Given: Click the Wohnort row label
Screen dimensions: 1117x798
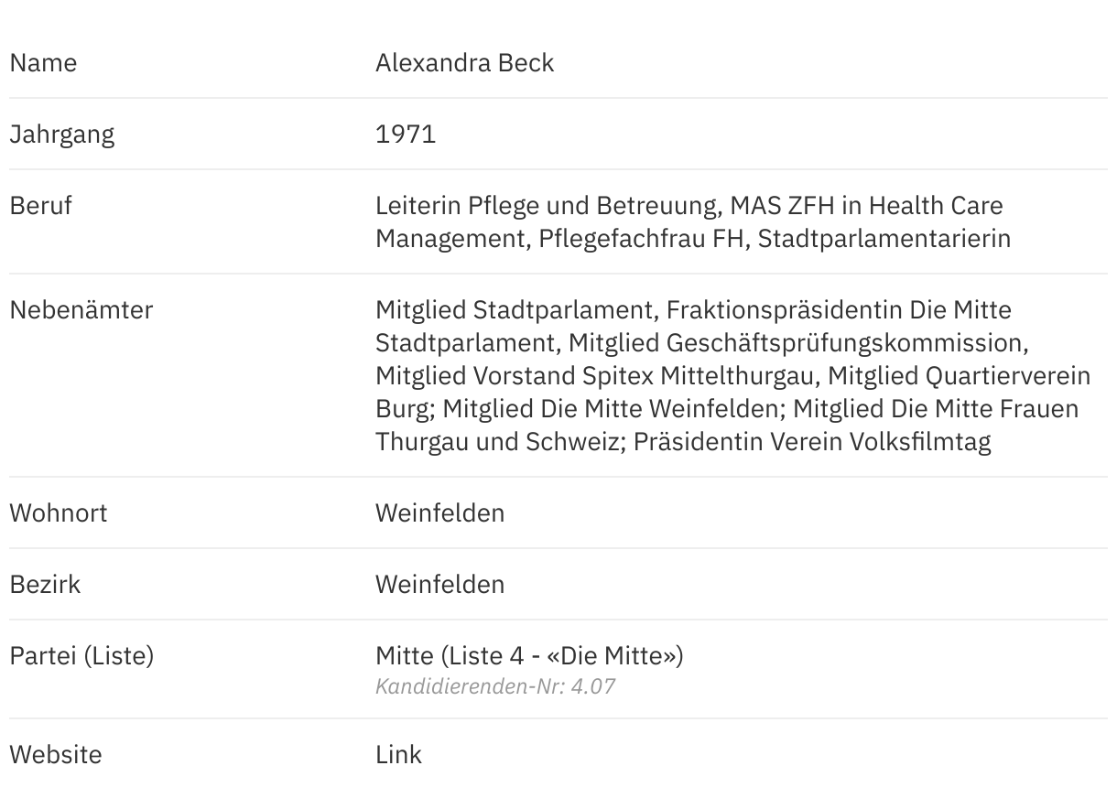Looking at the screenshot, I should coord(58,513).
